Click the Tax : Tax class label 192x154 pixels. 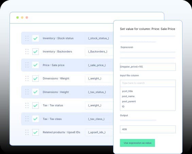coord(52,119)
